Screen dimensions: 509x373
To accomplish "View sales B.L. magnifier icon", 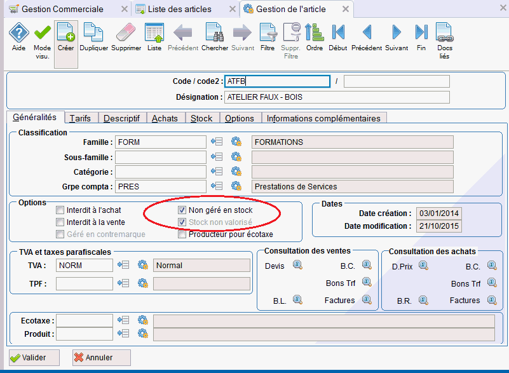I will pos(297,299).
